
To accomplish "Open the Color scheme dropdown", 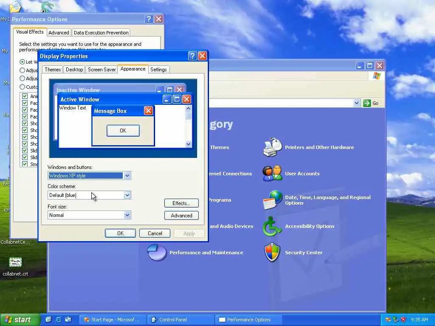I will coord(127,195).
